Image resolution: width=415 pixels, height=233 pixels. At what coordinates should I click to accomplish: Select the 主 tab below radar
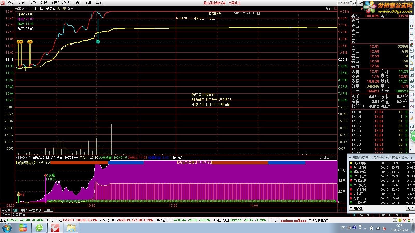point(405,215)
